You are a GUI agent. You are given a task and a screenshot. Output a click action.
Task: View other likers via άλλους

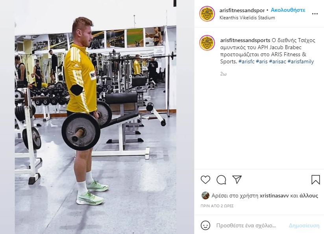click(309, 195)
